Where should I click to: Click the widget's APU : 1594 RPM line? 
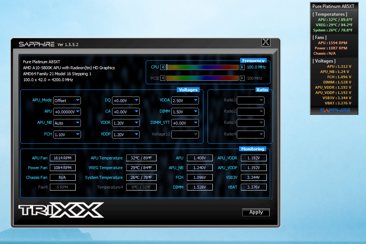[x=332, y=43]
